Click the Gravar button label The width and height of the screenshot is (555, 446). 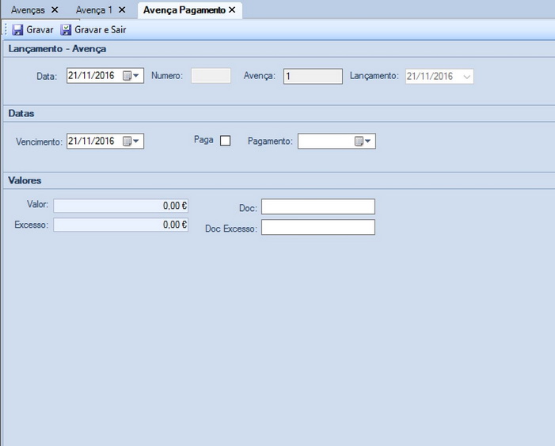40,30
